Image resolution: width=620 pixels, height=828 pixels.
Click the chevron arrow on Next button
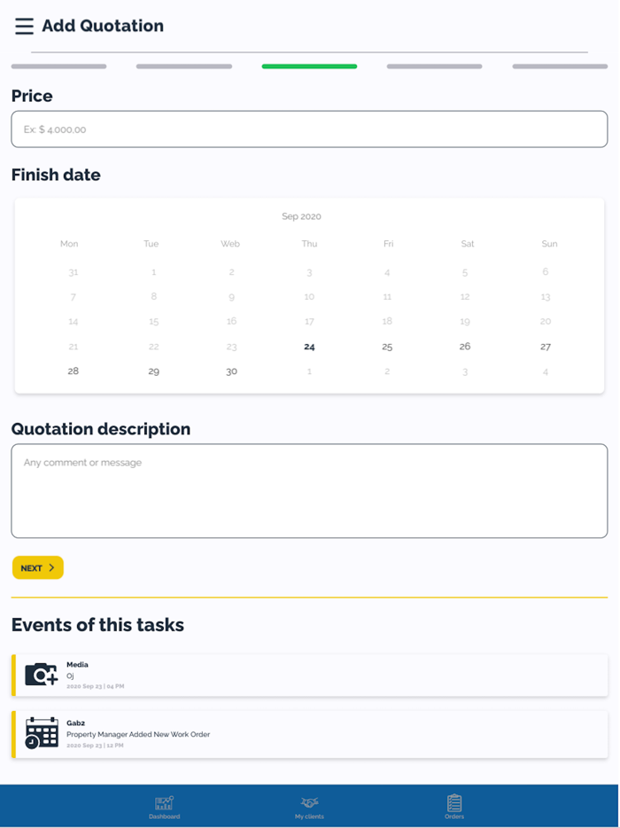(51, 567)
